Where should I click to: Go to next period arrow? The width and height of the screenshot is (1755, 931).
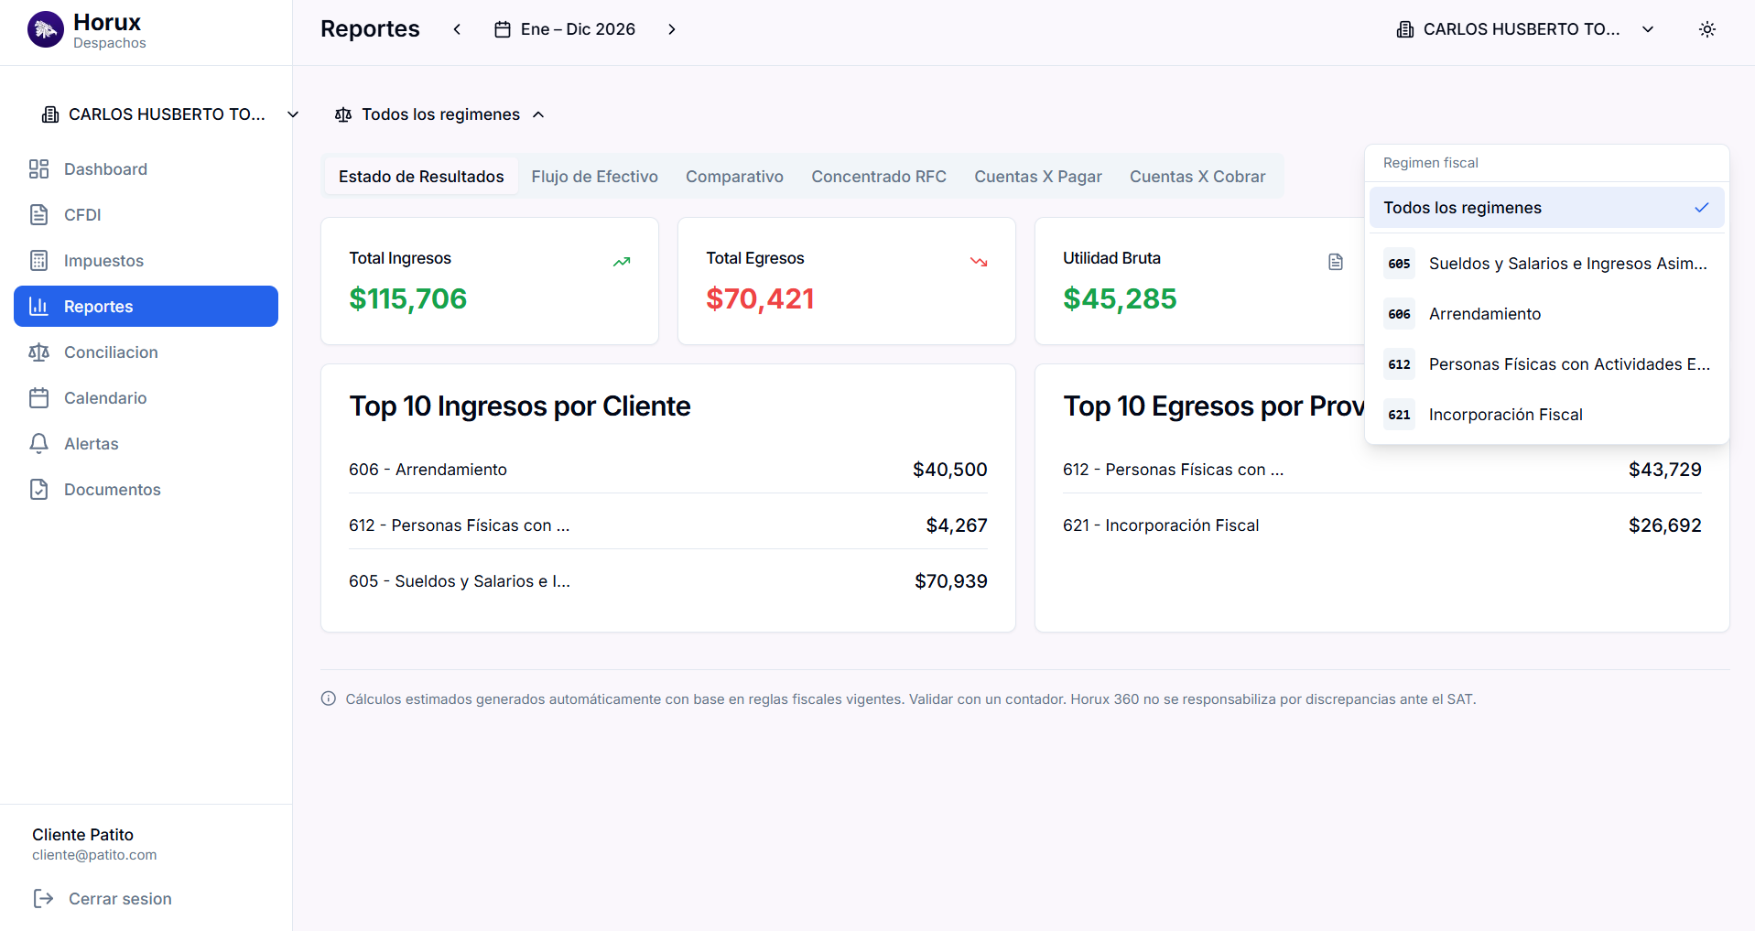[x=672, y=29]
